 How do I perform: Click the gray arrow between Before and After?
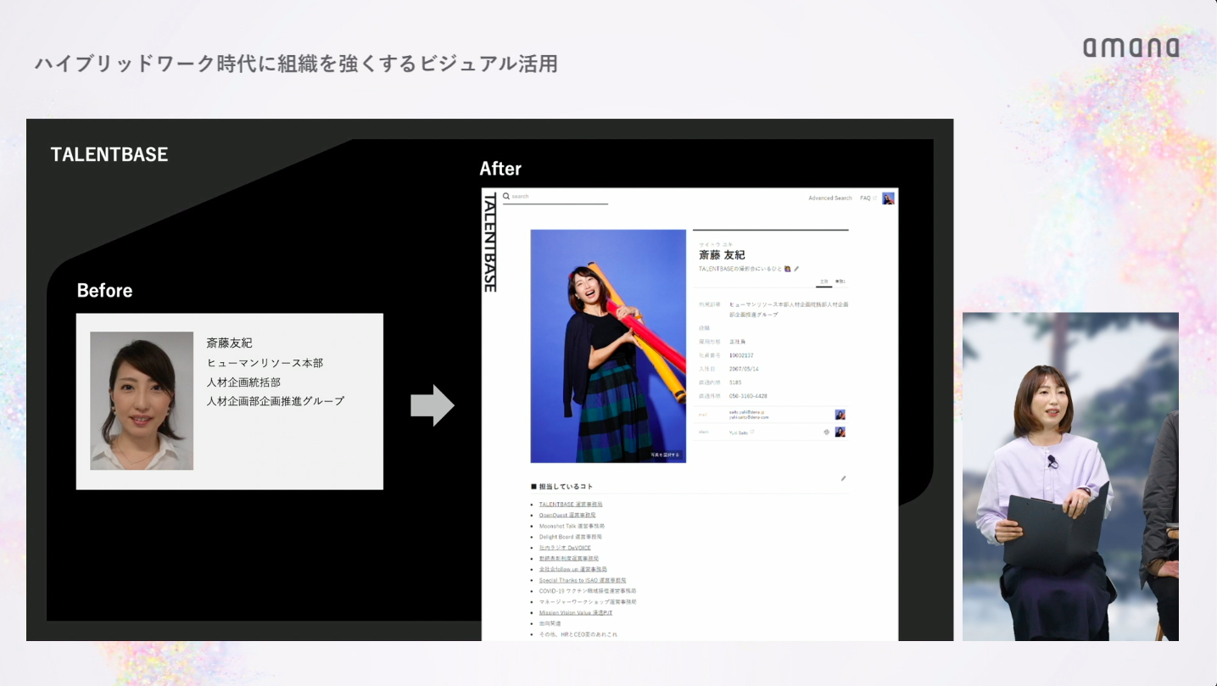433,406
